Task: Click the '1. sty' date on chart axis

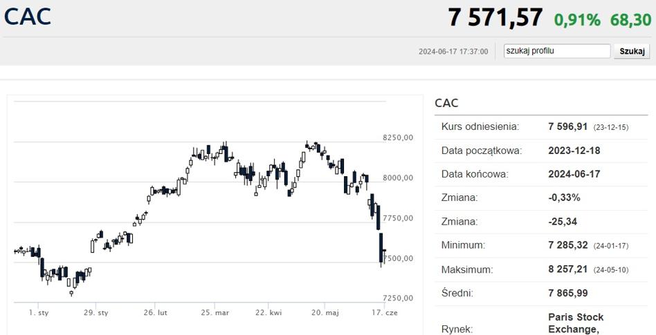Action: click(39, 313)
